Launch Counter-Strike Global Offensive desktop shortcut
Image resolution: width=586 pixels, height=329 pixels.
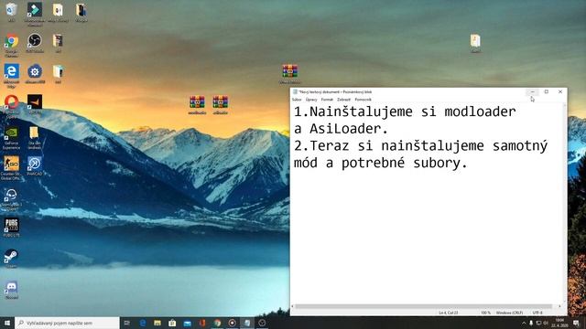tap(12, 168)
